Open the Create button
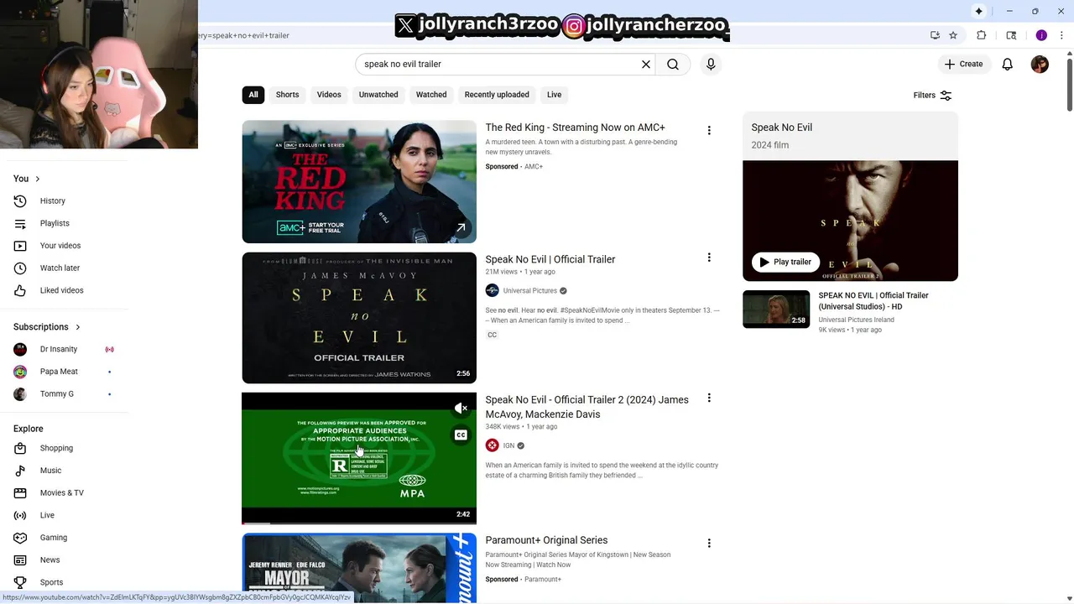 pos(963,64)
